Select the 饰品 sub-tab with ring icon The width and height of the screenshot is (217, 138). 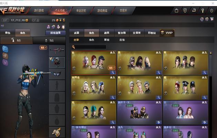pyautogui.click(x=49, y=40)
